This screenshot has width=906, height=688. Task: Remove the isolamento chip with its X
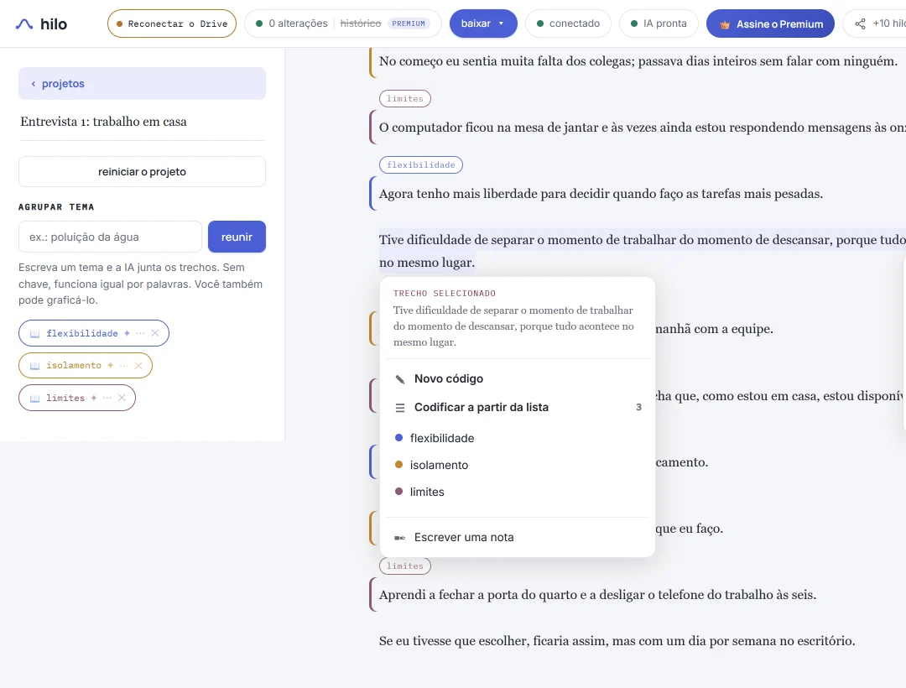tap(138, 366)
